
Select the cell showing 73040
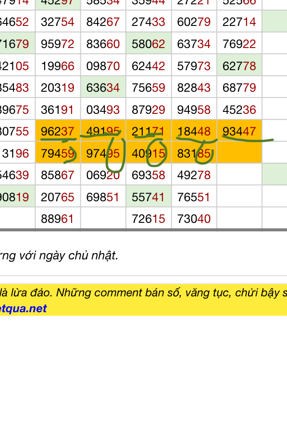tap(194, 219)
